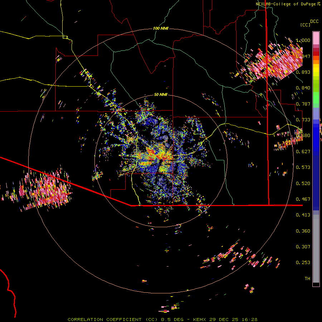The width and height of the screenshot is (322, 322).
Task: Pick the gray lower segment of the color bar
Action: tap(316, 249)
